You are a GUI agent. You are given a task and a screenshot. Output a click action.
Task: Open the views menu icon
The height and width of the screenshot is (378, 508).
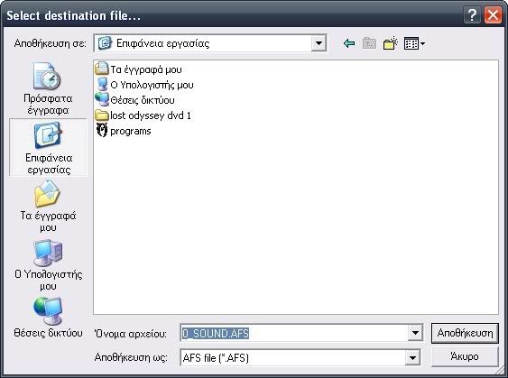click(x=414, y=43)
